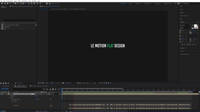Click the delete trash icon in the Project panel
The height and width of the screenshot is (112, 200).
pyautogui.click(x=15, y=83)
